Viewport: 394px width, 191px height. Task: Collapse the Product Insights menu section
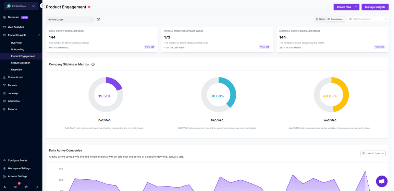[39, 35]
